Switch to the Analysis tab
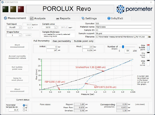Screen dimensions: 155x115 [41, 18]
